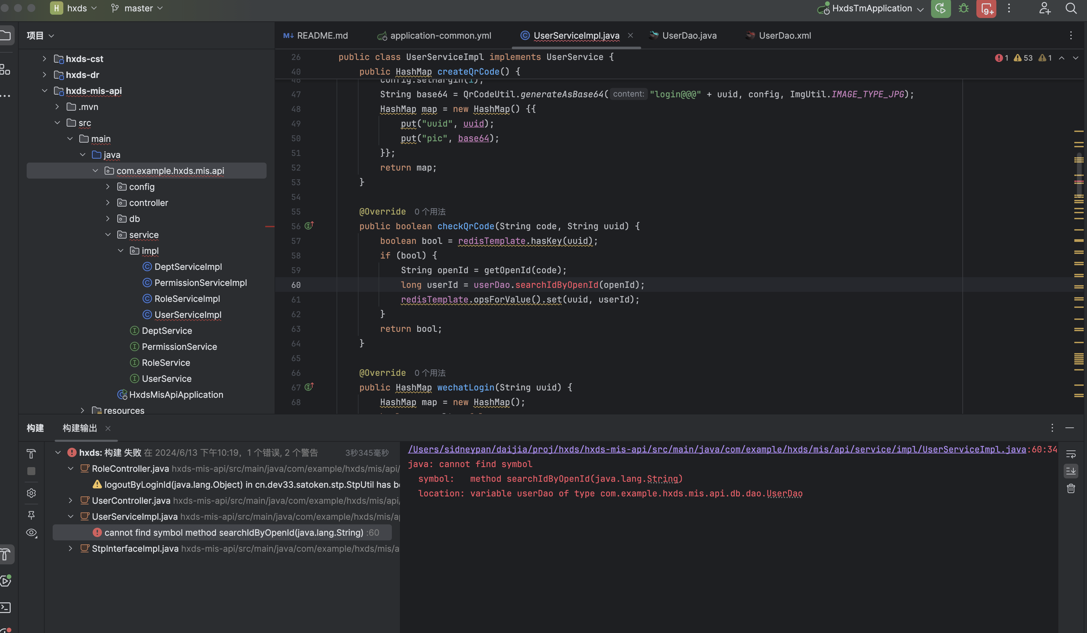This screenshot has width=1087, height=633.
Task: Open the hxds project dropdown
Action: [73, 8]
